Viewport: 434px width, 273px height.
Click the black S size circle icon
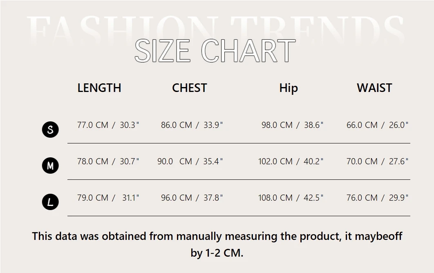(50, 130)
